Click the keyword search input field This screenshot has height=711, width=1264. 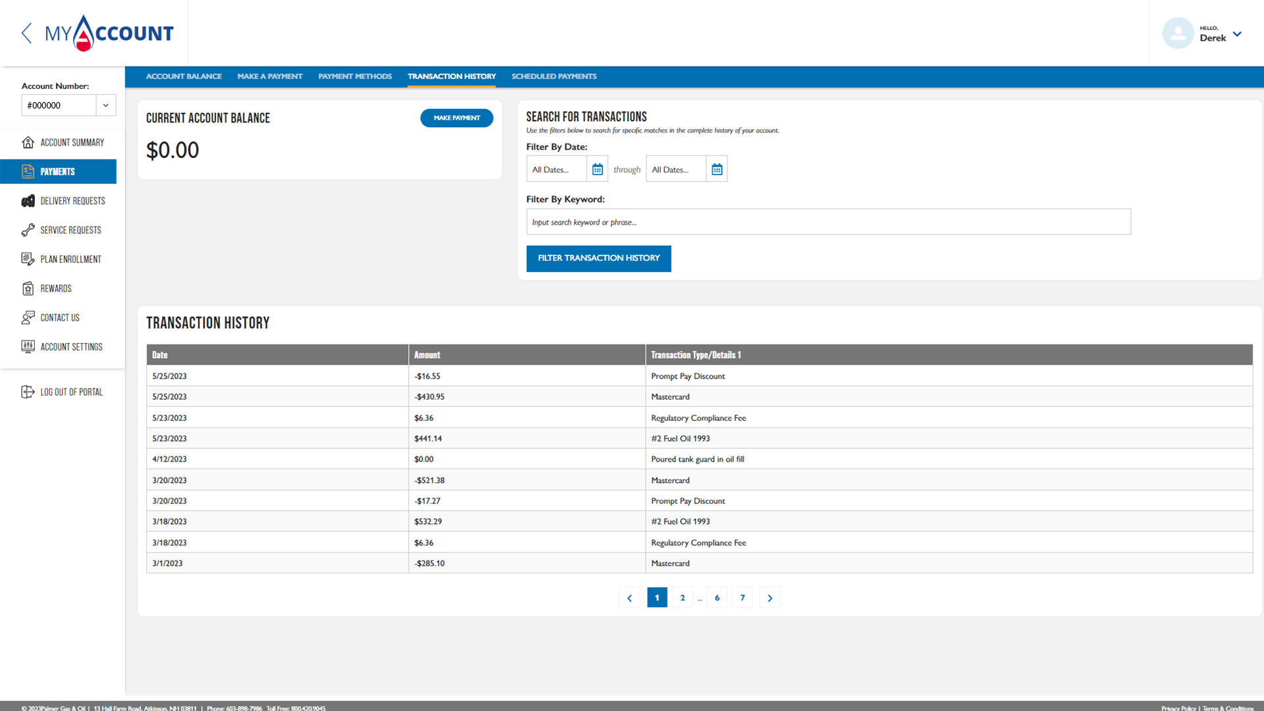tap(828, 221)
